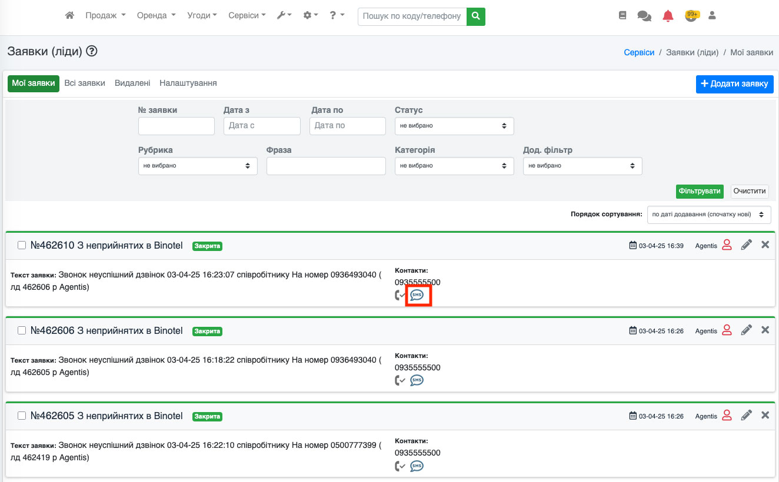Focus the № заявки input field
This screenshot has height=482, width=779.
(x=176, y=126)
